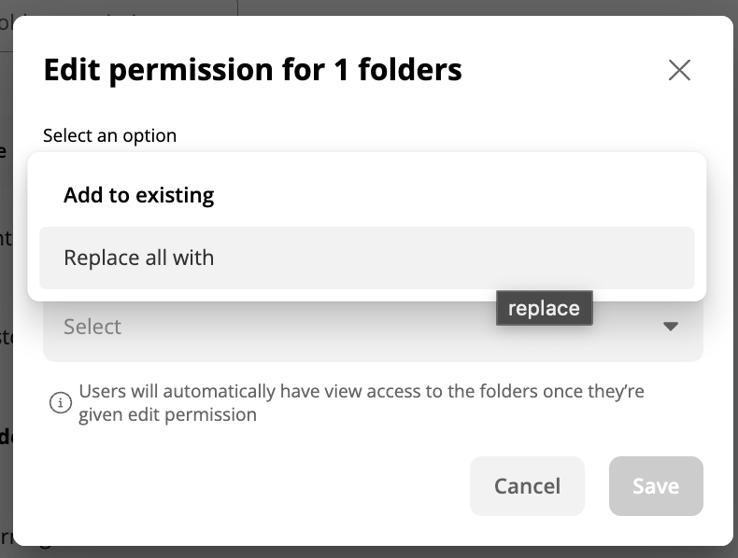Save the folder permission settings

point(656,485)
